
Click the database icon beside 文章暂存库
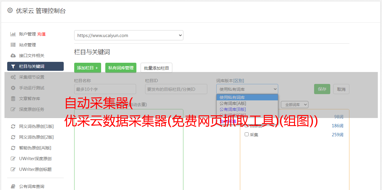[x=13, y=99]
